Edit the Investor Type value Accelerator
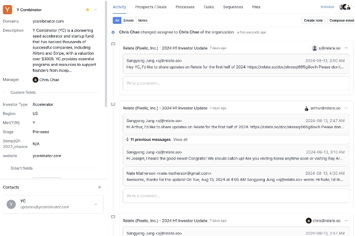Screen dimensions: 355x236 click(x=43, y=104)
